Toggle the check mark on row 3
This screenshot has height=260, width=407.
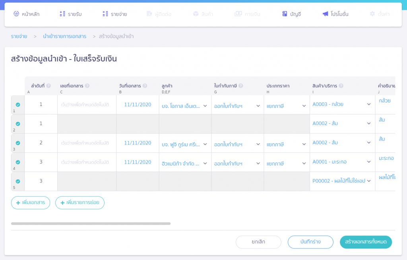(x=18, y=143)
